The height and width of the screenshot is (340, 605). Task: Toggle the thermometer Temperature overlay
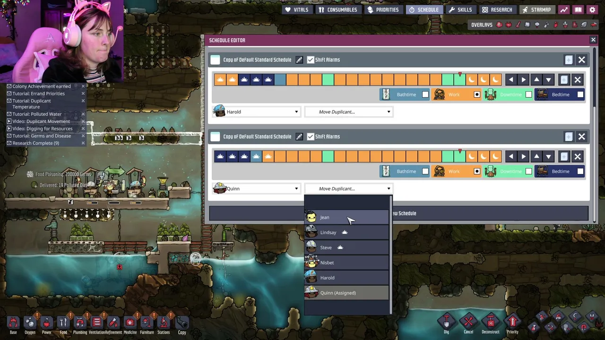pos(518,25)
